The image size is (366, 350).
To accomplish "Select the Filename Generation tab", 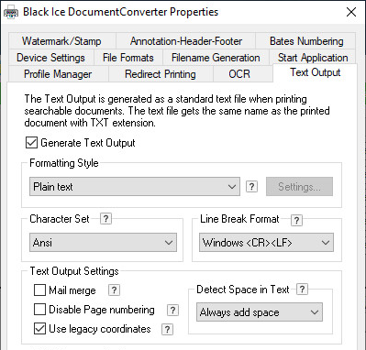I will pos(216,58).
